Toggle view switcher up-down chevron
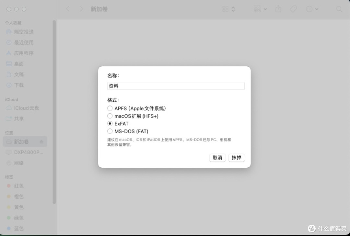 [233, 9]
